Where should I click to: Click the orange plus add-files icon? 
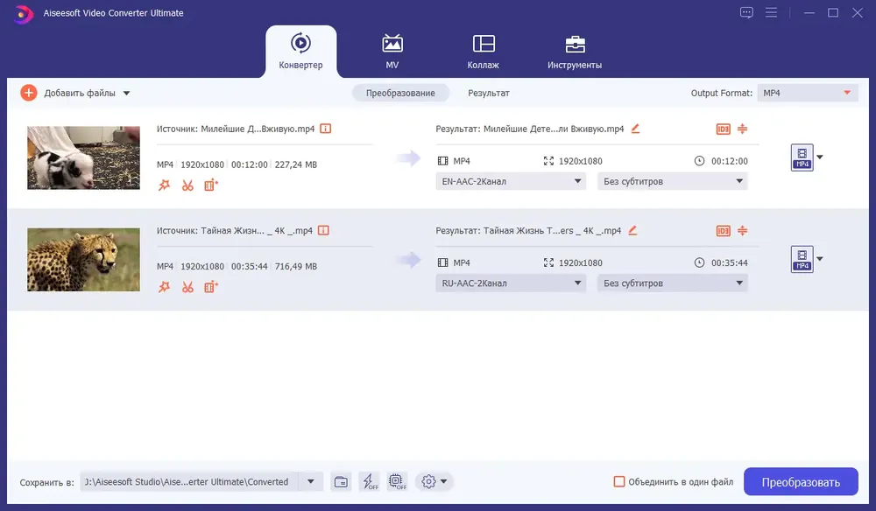click(x=29, y=93)
